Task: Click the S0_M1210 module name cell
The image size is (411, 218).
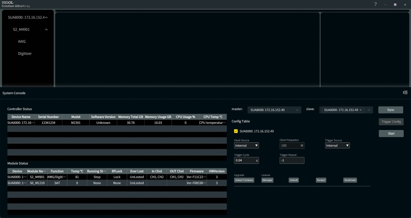Action: [x=37, y=183]
